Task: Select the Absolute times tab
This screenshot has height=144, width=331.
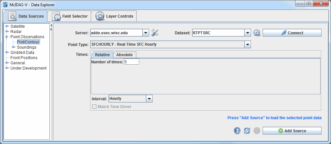Action: (124, 55)
